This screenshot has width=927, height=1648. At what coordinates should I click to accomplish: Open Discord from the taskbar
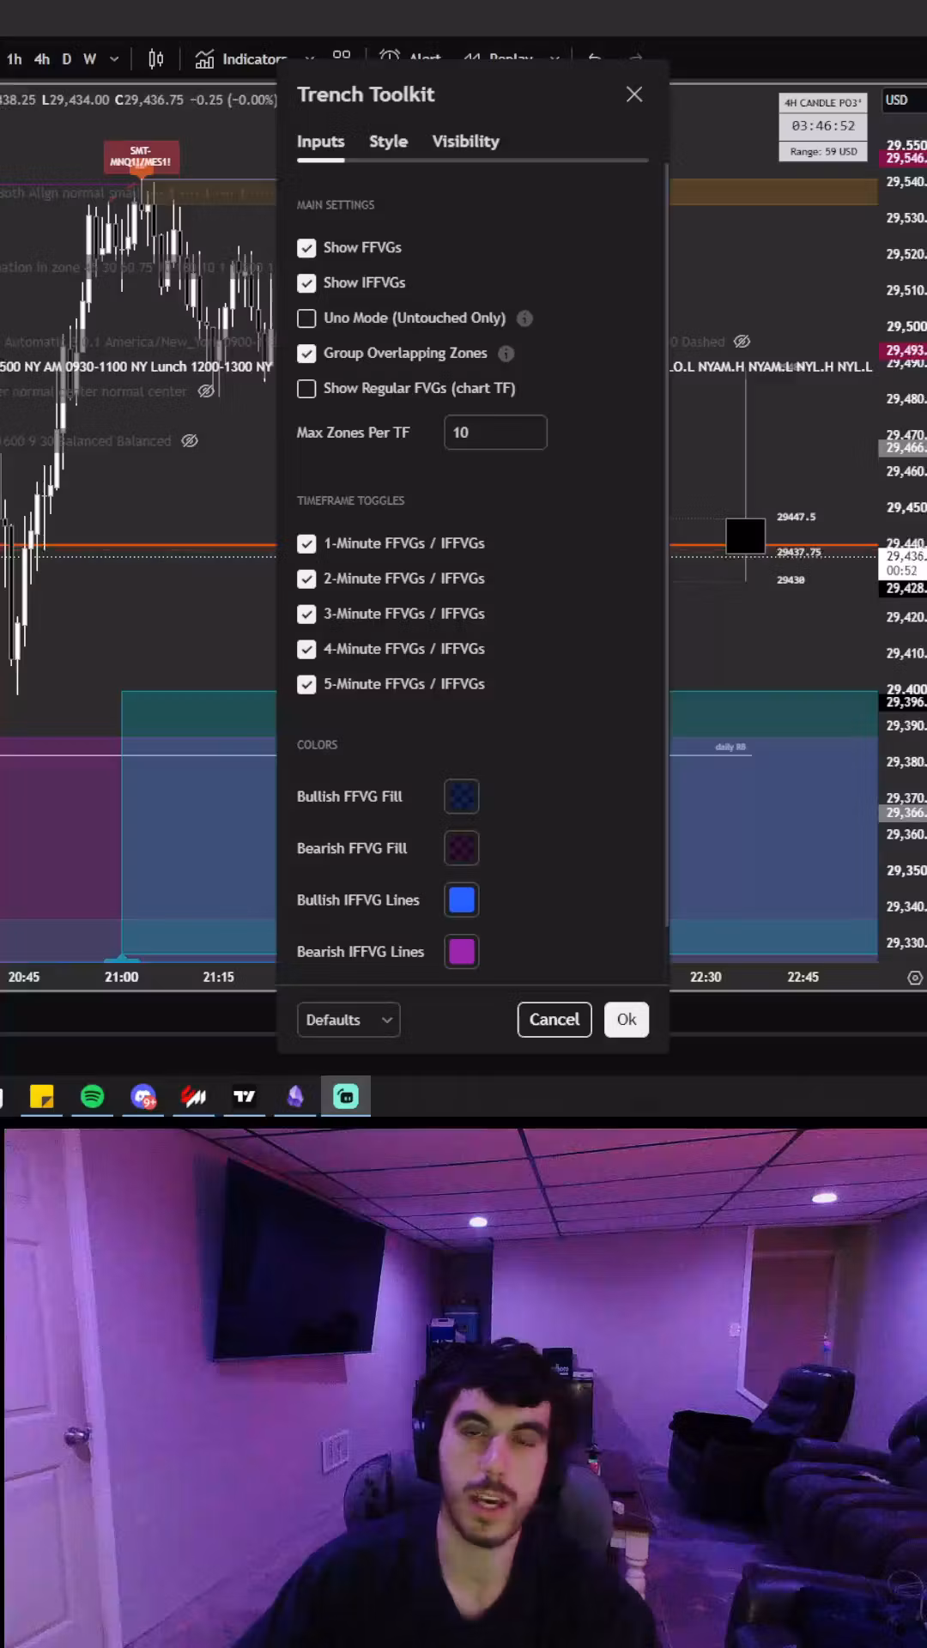tap(143, 1096)
